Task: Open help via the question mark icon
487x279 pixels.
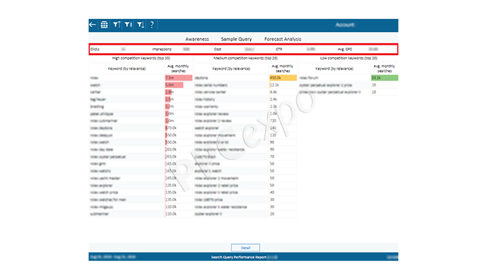Action: (152, 24)
